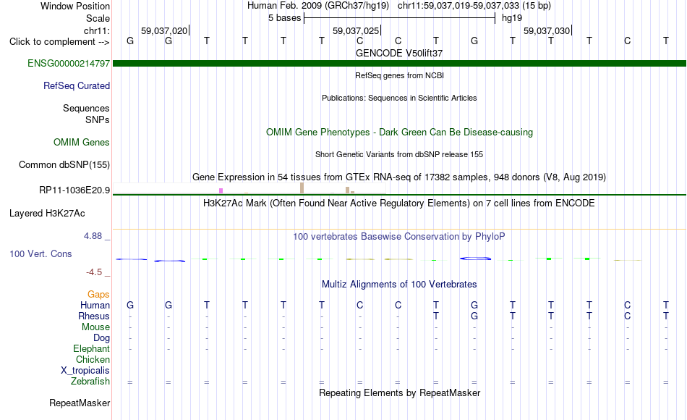This screenshot has height=420, width=687.
Task: Click 'Publications: Sequences in Scientific Articles' title
Action: (399, 98)
